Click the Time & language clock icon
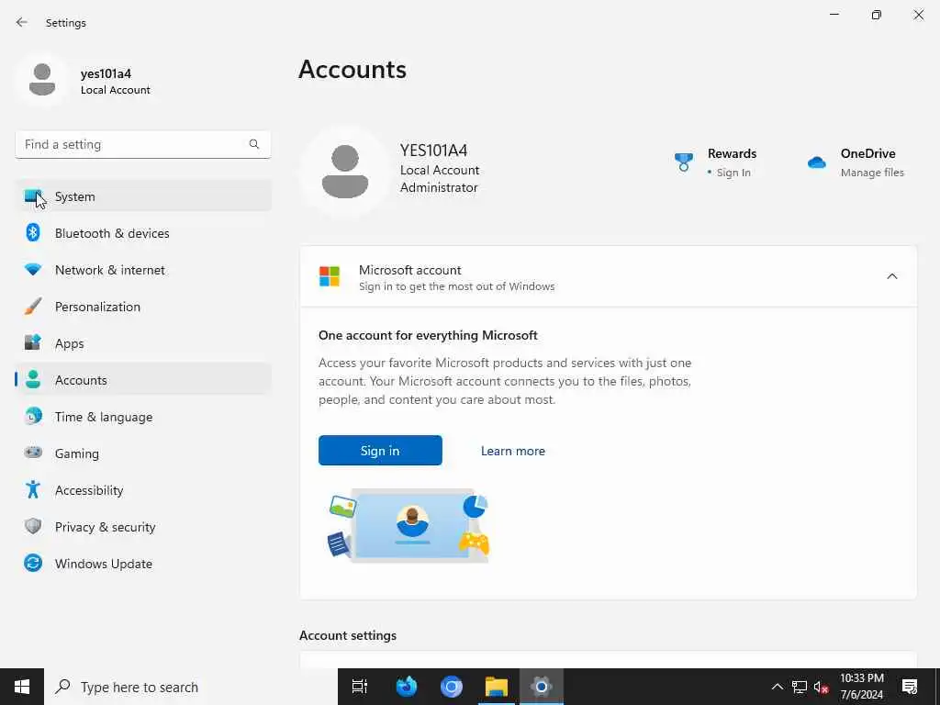This screenshot has height=705, width=940. [x=33, y=416]
